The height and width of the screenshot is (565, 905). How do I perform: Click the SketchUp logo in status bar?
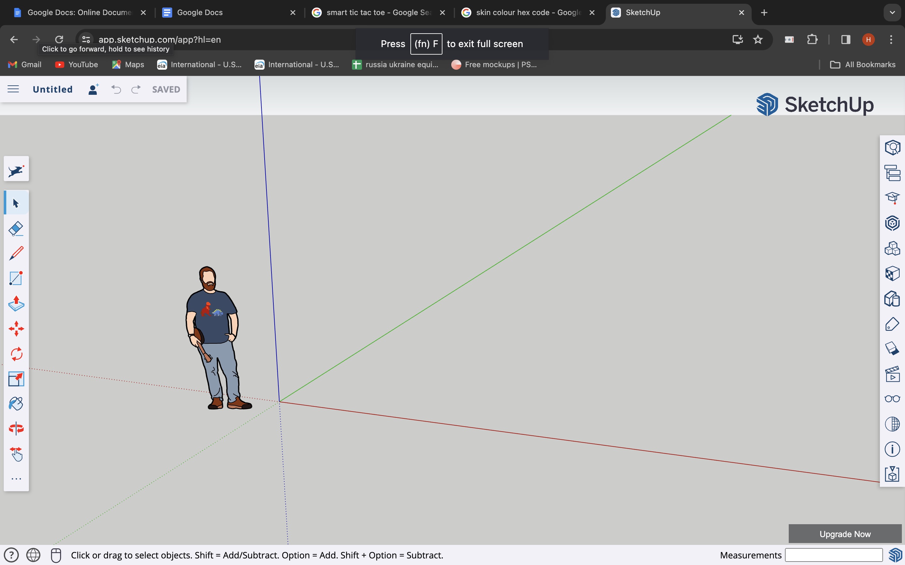(895, 555)
